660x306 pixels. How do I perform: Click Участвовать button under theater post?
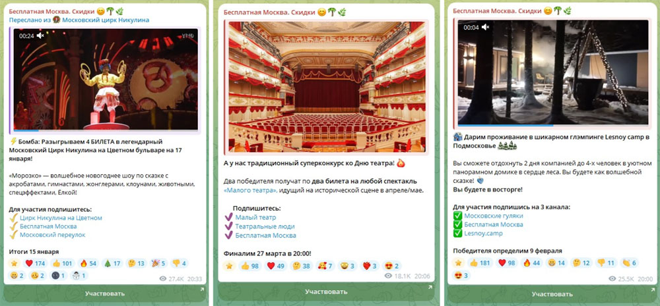[326, 292]
